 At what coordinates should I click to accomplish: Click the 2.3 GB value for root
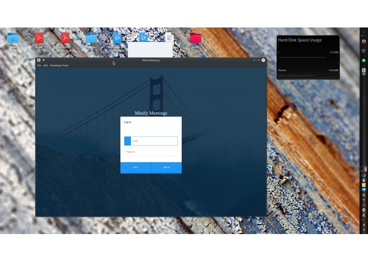tap(334, 52)
